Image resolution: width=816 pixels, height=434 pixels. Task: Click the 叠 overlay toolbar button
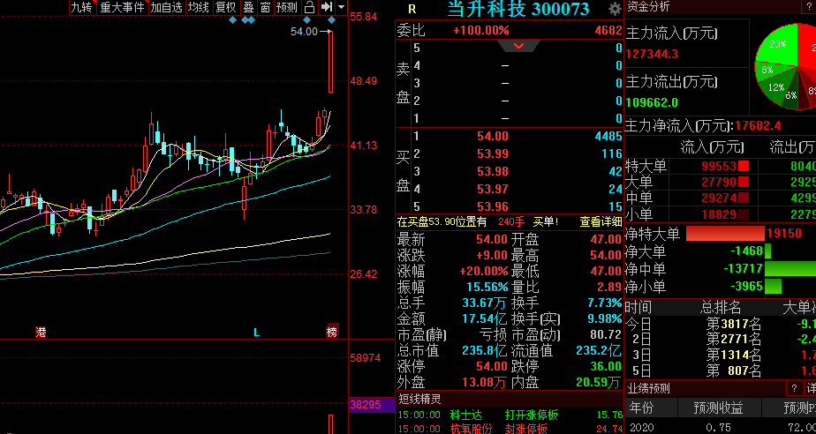(248, 7)
